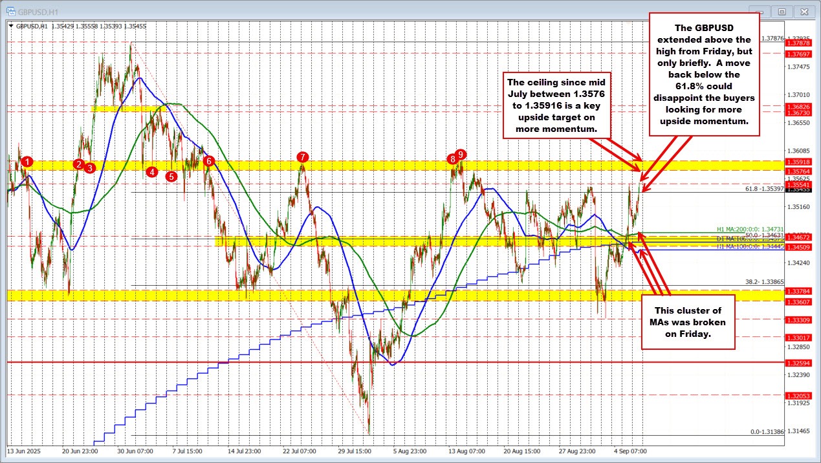Click the 1.33607 red price tag

click(798, 302)
